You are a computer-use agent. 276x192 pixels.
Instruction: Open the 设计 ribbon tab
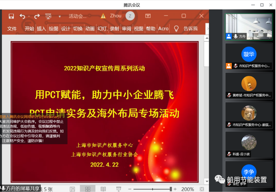(66, 29)
